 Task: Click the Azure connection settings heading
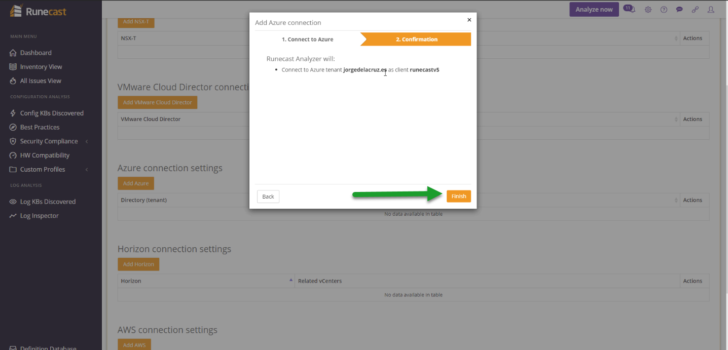170,168
